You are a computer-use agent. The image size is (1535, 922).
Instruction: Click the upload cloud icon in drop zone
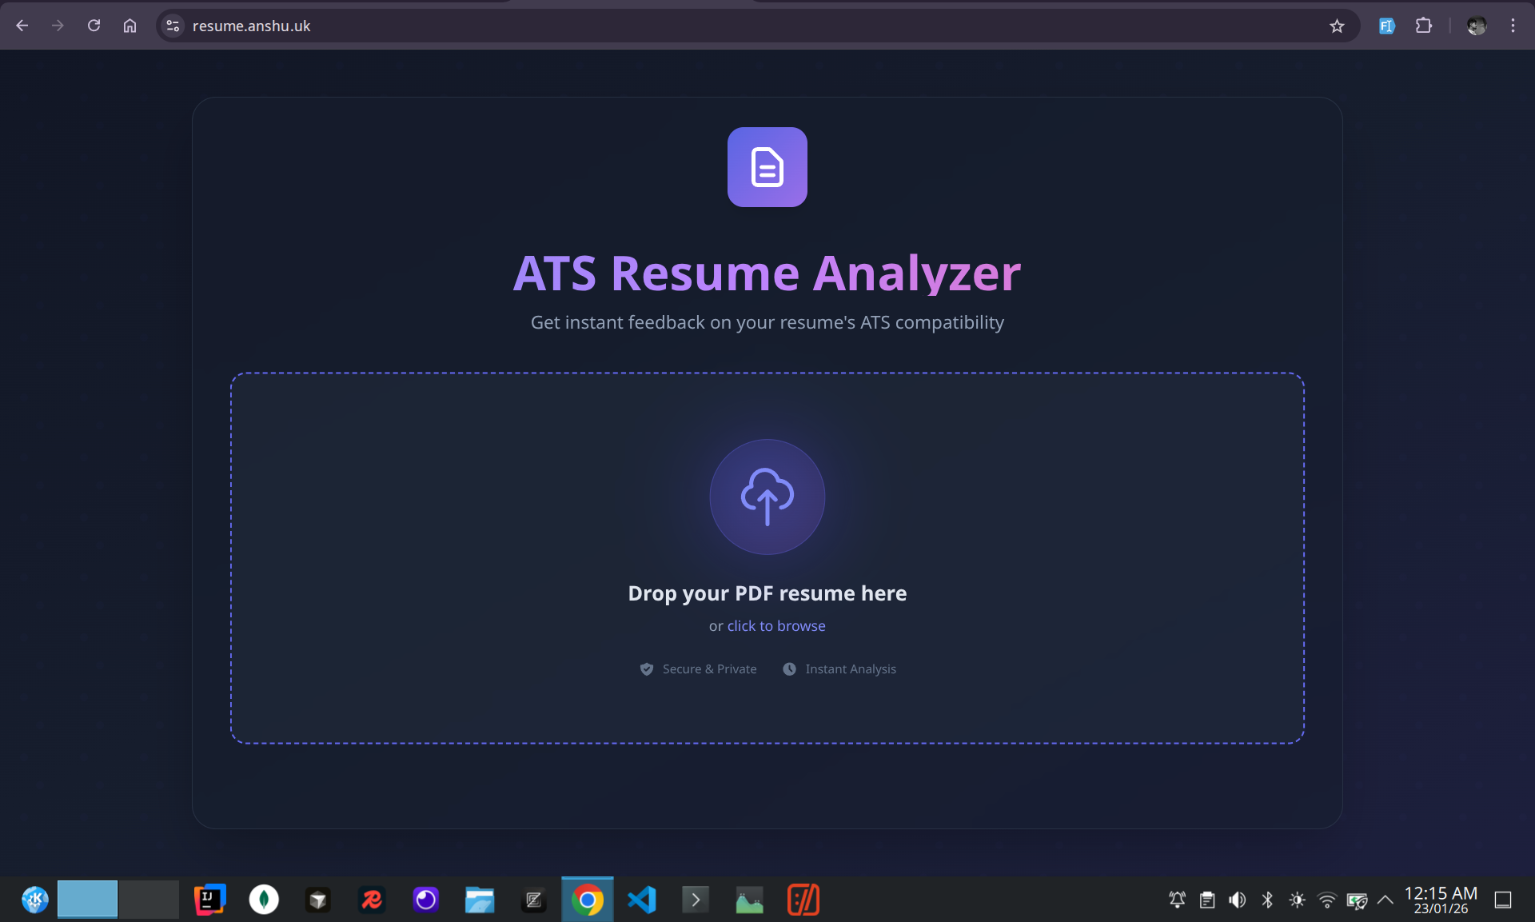(767, 497)
